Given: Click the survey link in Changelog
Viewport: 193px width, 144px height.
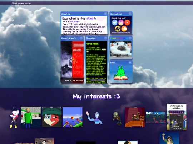Looking at the screenshot, I should coord(98,80).
